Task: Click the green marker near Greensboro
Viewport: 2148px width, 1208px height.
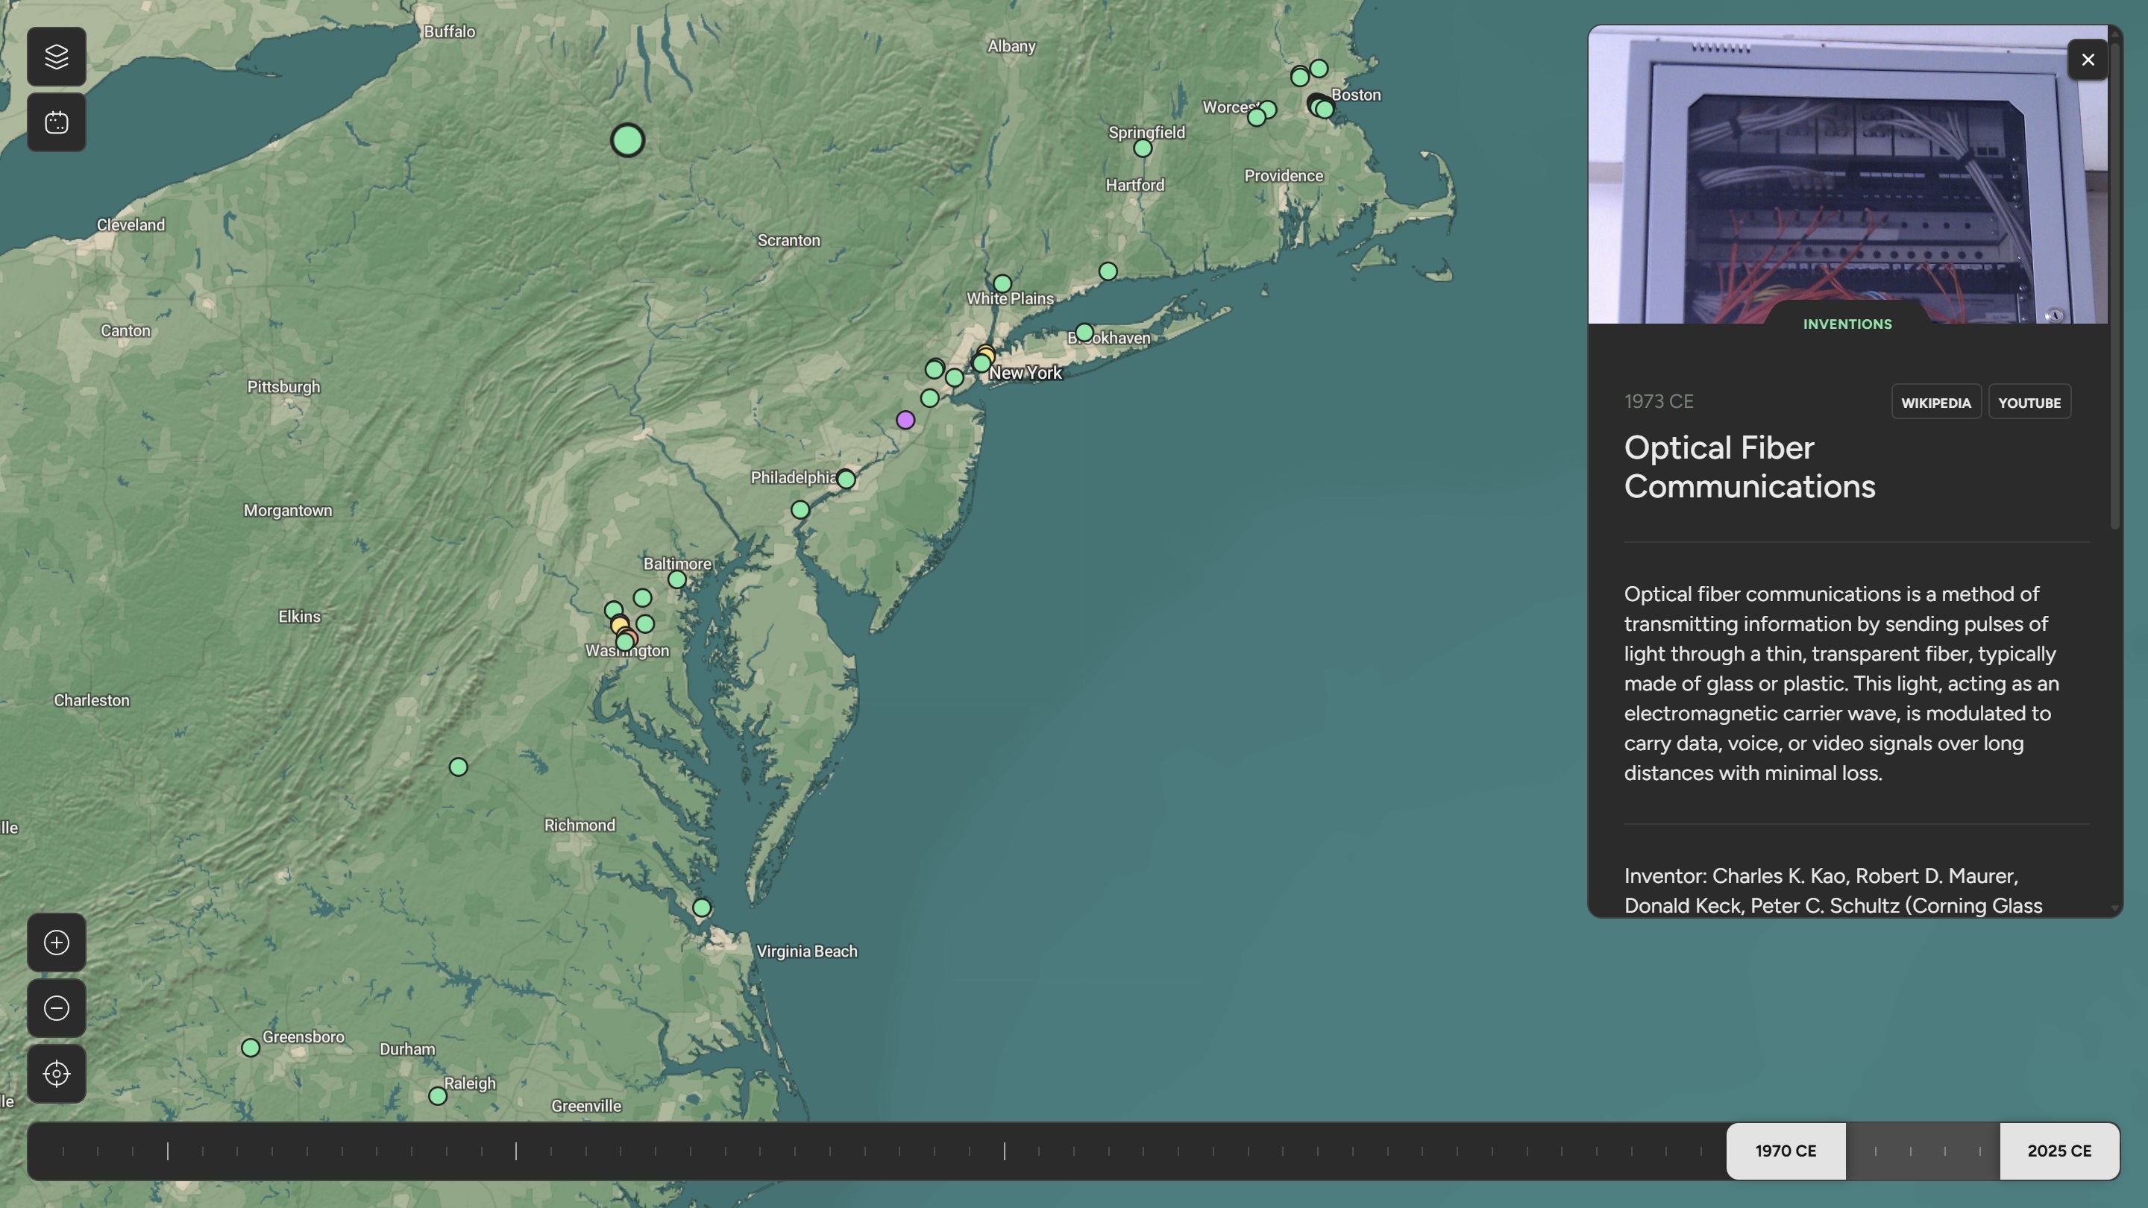Action: point(250,1048)
